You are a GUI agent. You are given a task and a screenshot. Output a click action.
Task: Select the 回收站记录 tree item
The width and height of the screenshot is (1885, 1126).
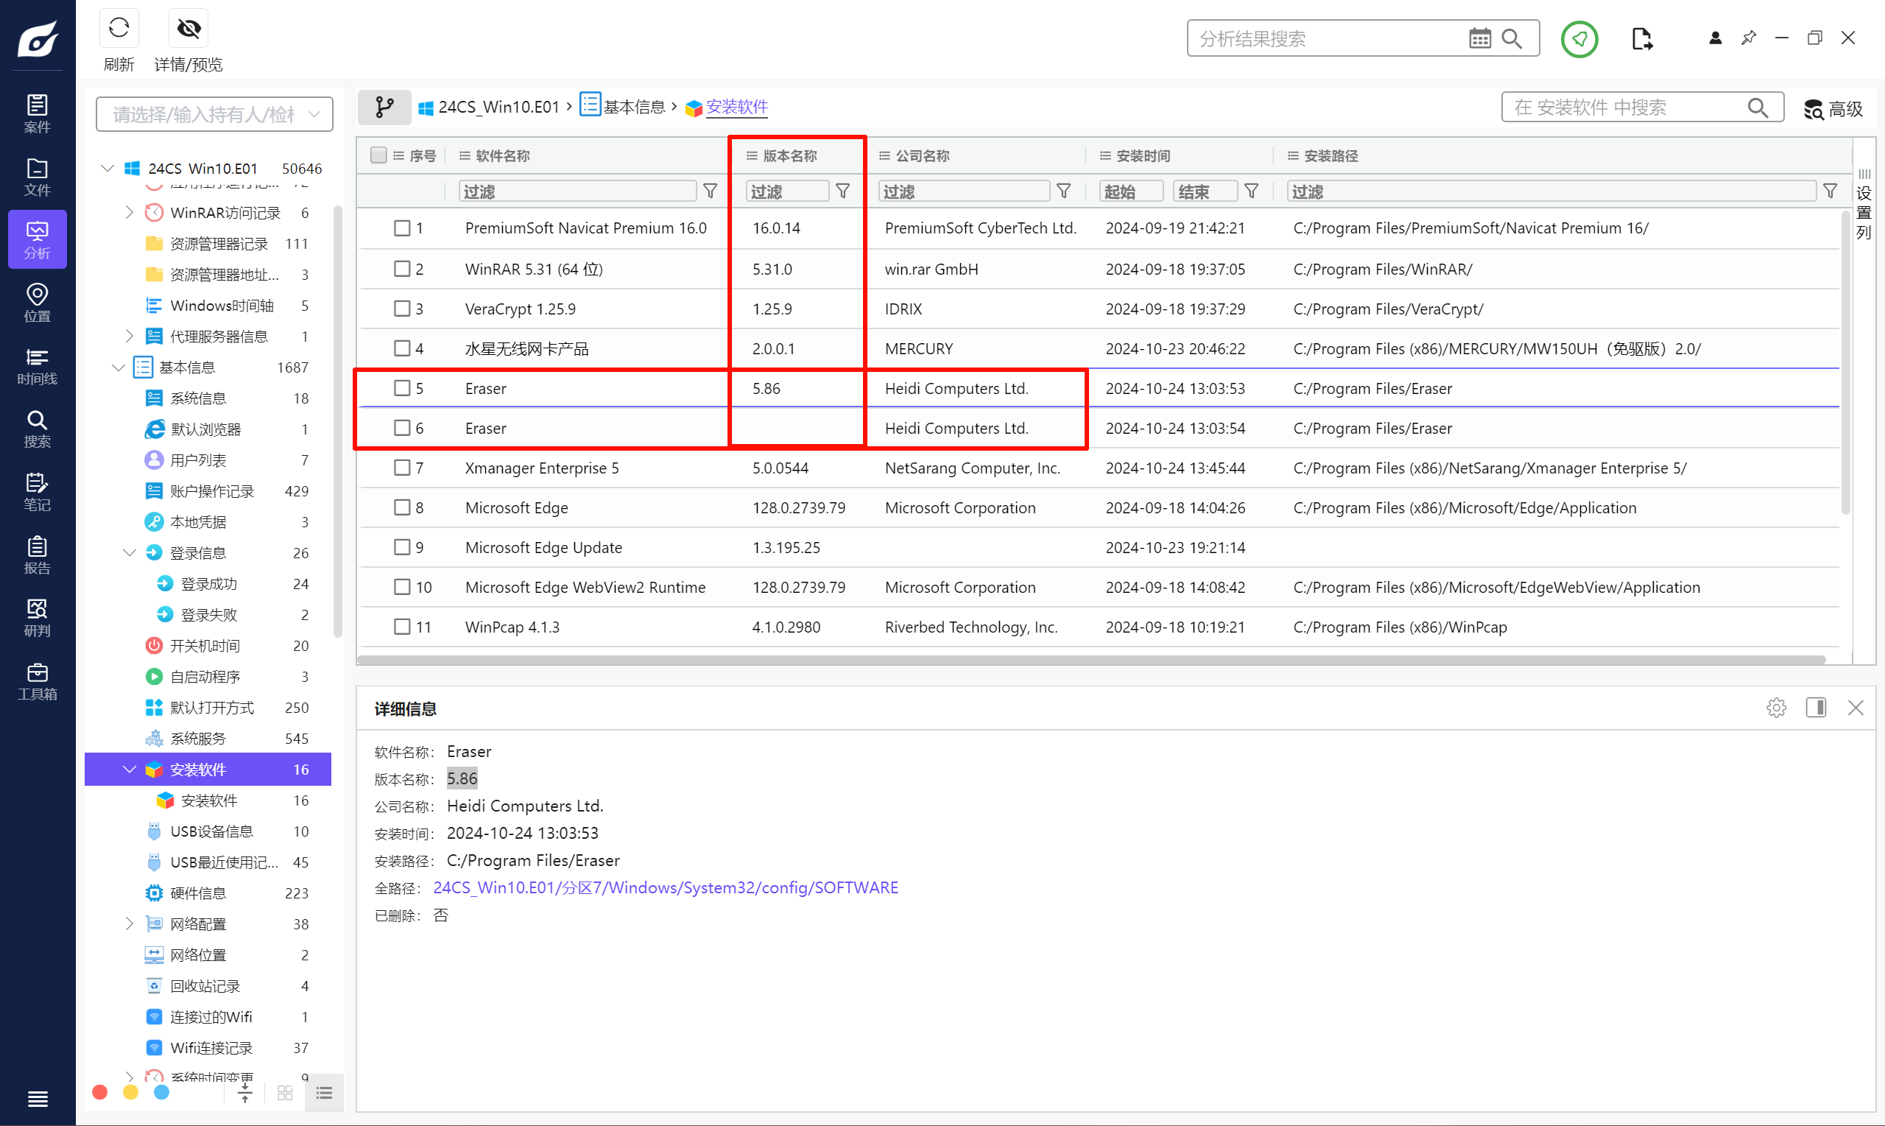[205, 985]
